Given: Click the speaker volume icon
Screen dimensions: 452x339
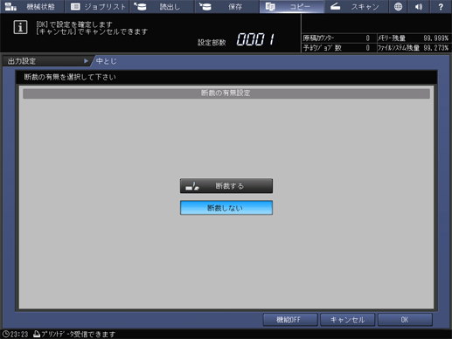Looking at the screenshot, I should (x=419, y=6).
